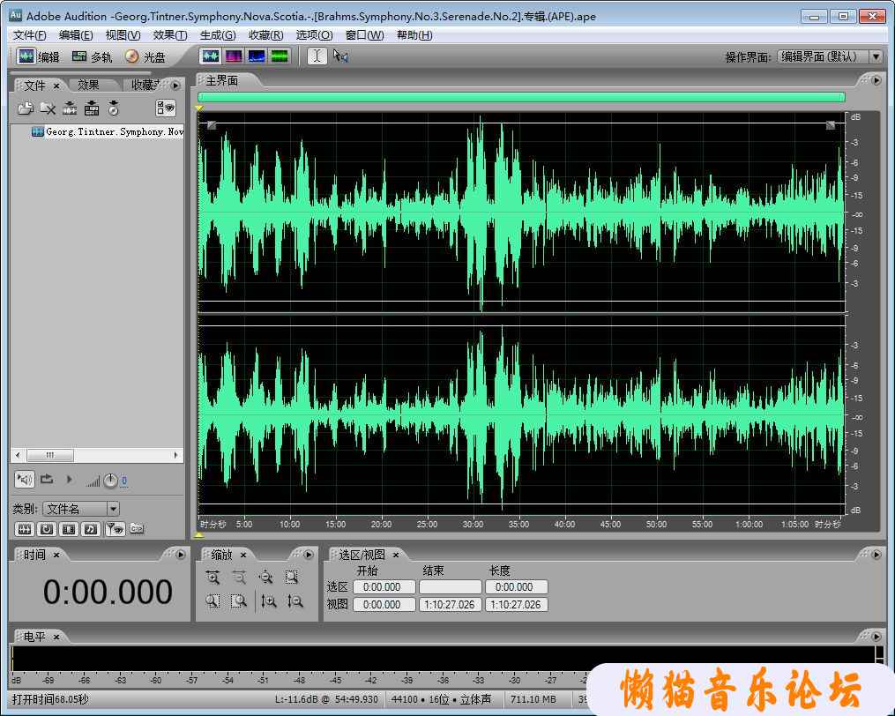
Task: Click the import file folder icon
Action: 25,108
